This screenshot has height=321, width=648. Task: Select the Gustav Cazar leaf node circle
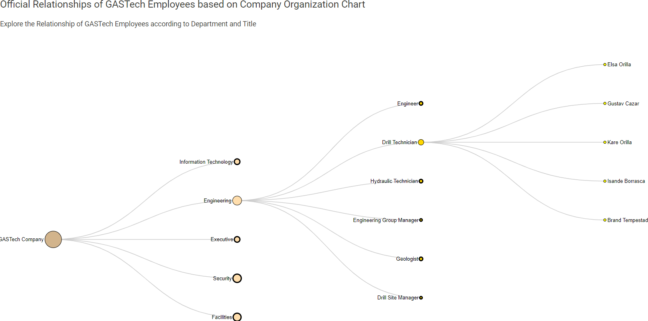pyautogui.click(x=605, y=103)
